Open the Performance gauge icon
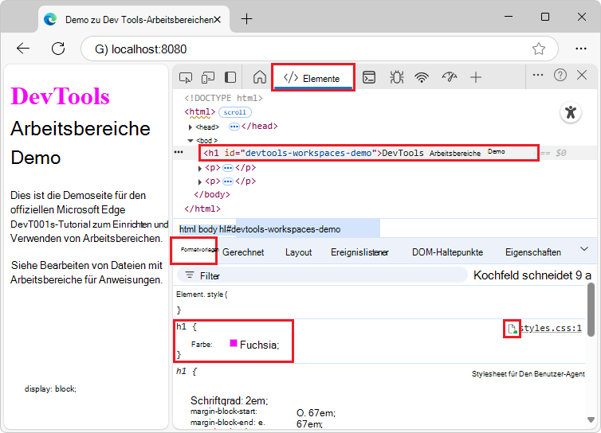 coord(450,77)
